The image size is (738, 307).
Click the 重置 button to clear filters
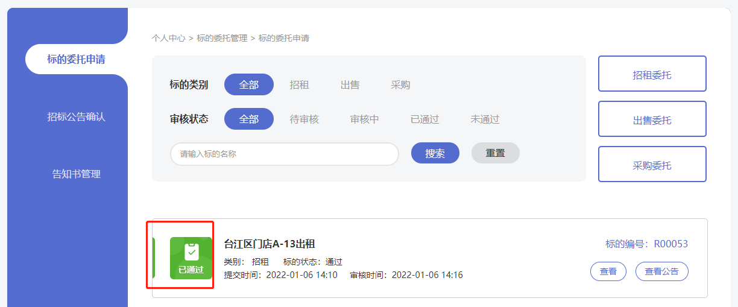495,153
